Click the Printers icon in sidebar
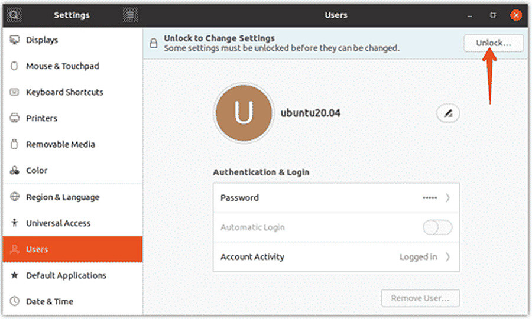This screenshot has width=532, height=319. [15, 118]
